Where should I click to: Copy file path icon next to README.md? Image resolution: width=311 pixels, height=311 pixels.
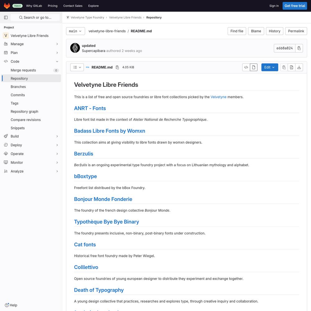point(117,67)
